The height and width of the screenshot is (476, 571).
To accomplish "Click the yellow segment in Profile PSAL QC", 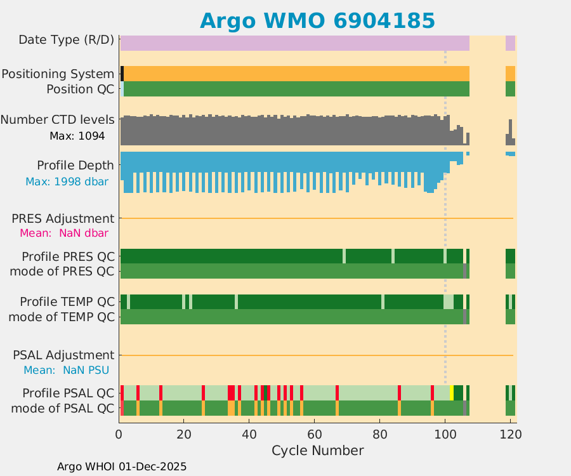I will pos(452,392).
